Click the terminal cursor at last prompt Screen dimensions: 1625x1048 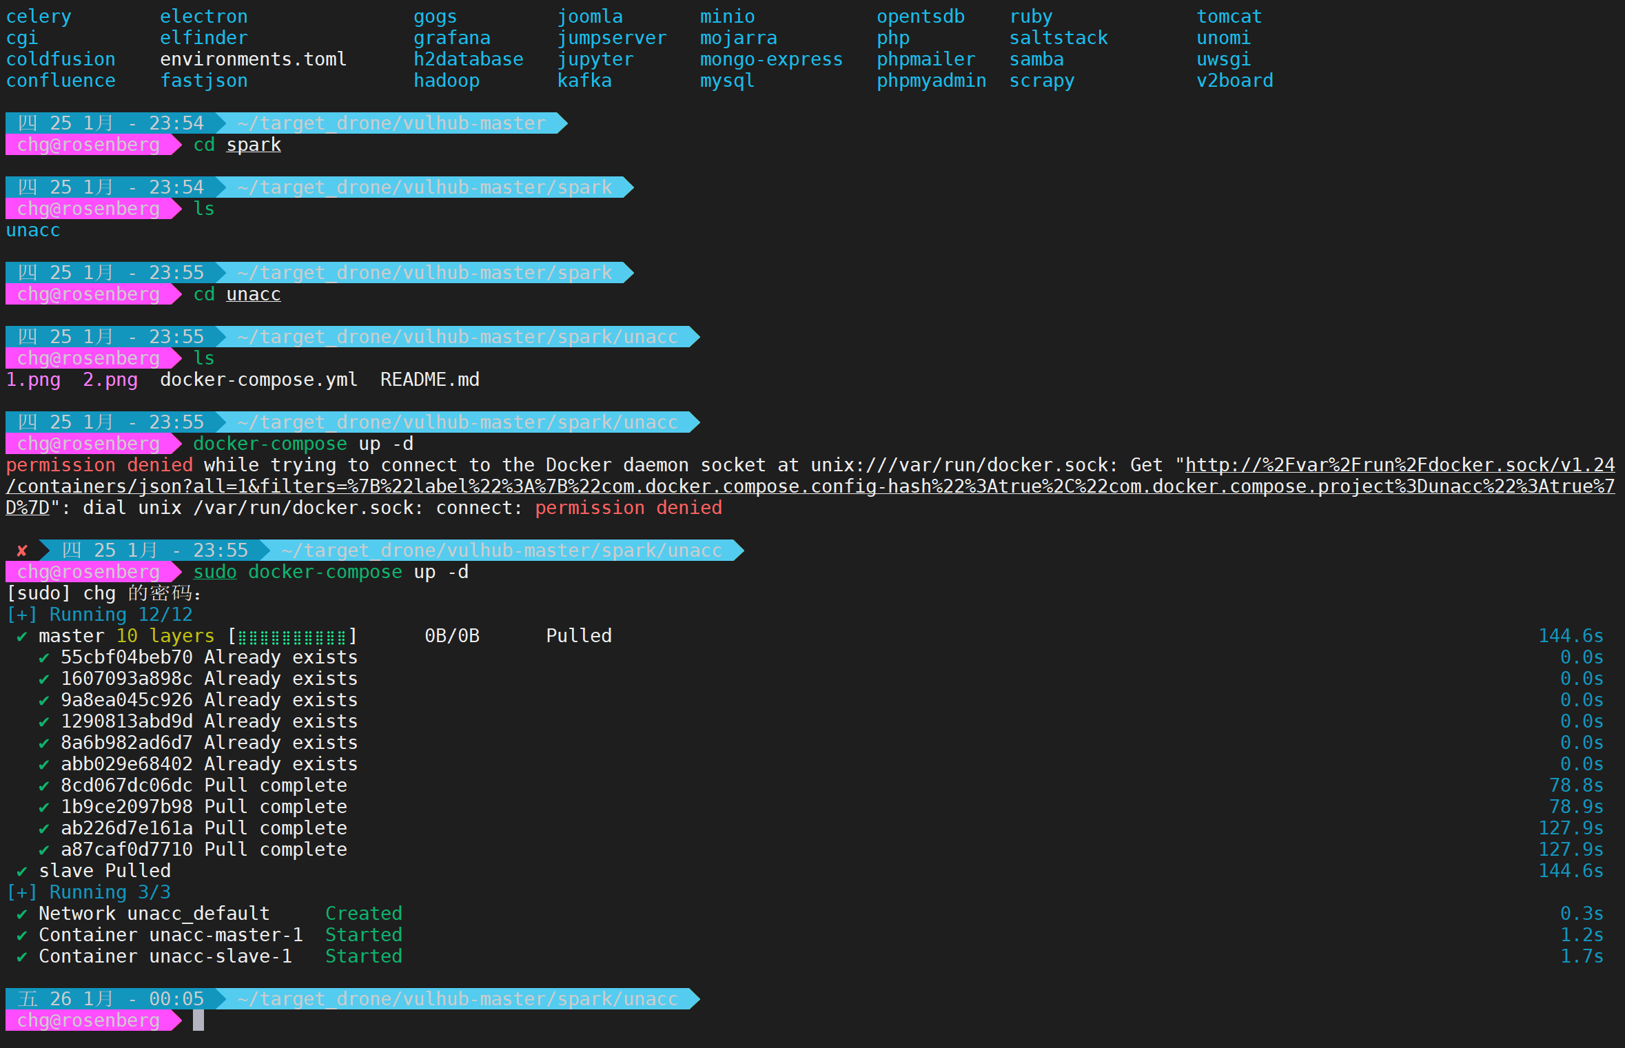click(198, 1020)
